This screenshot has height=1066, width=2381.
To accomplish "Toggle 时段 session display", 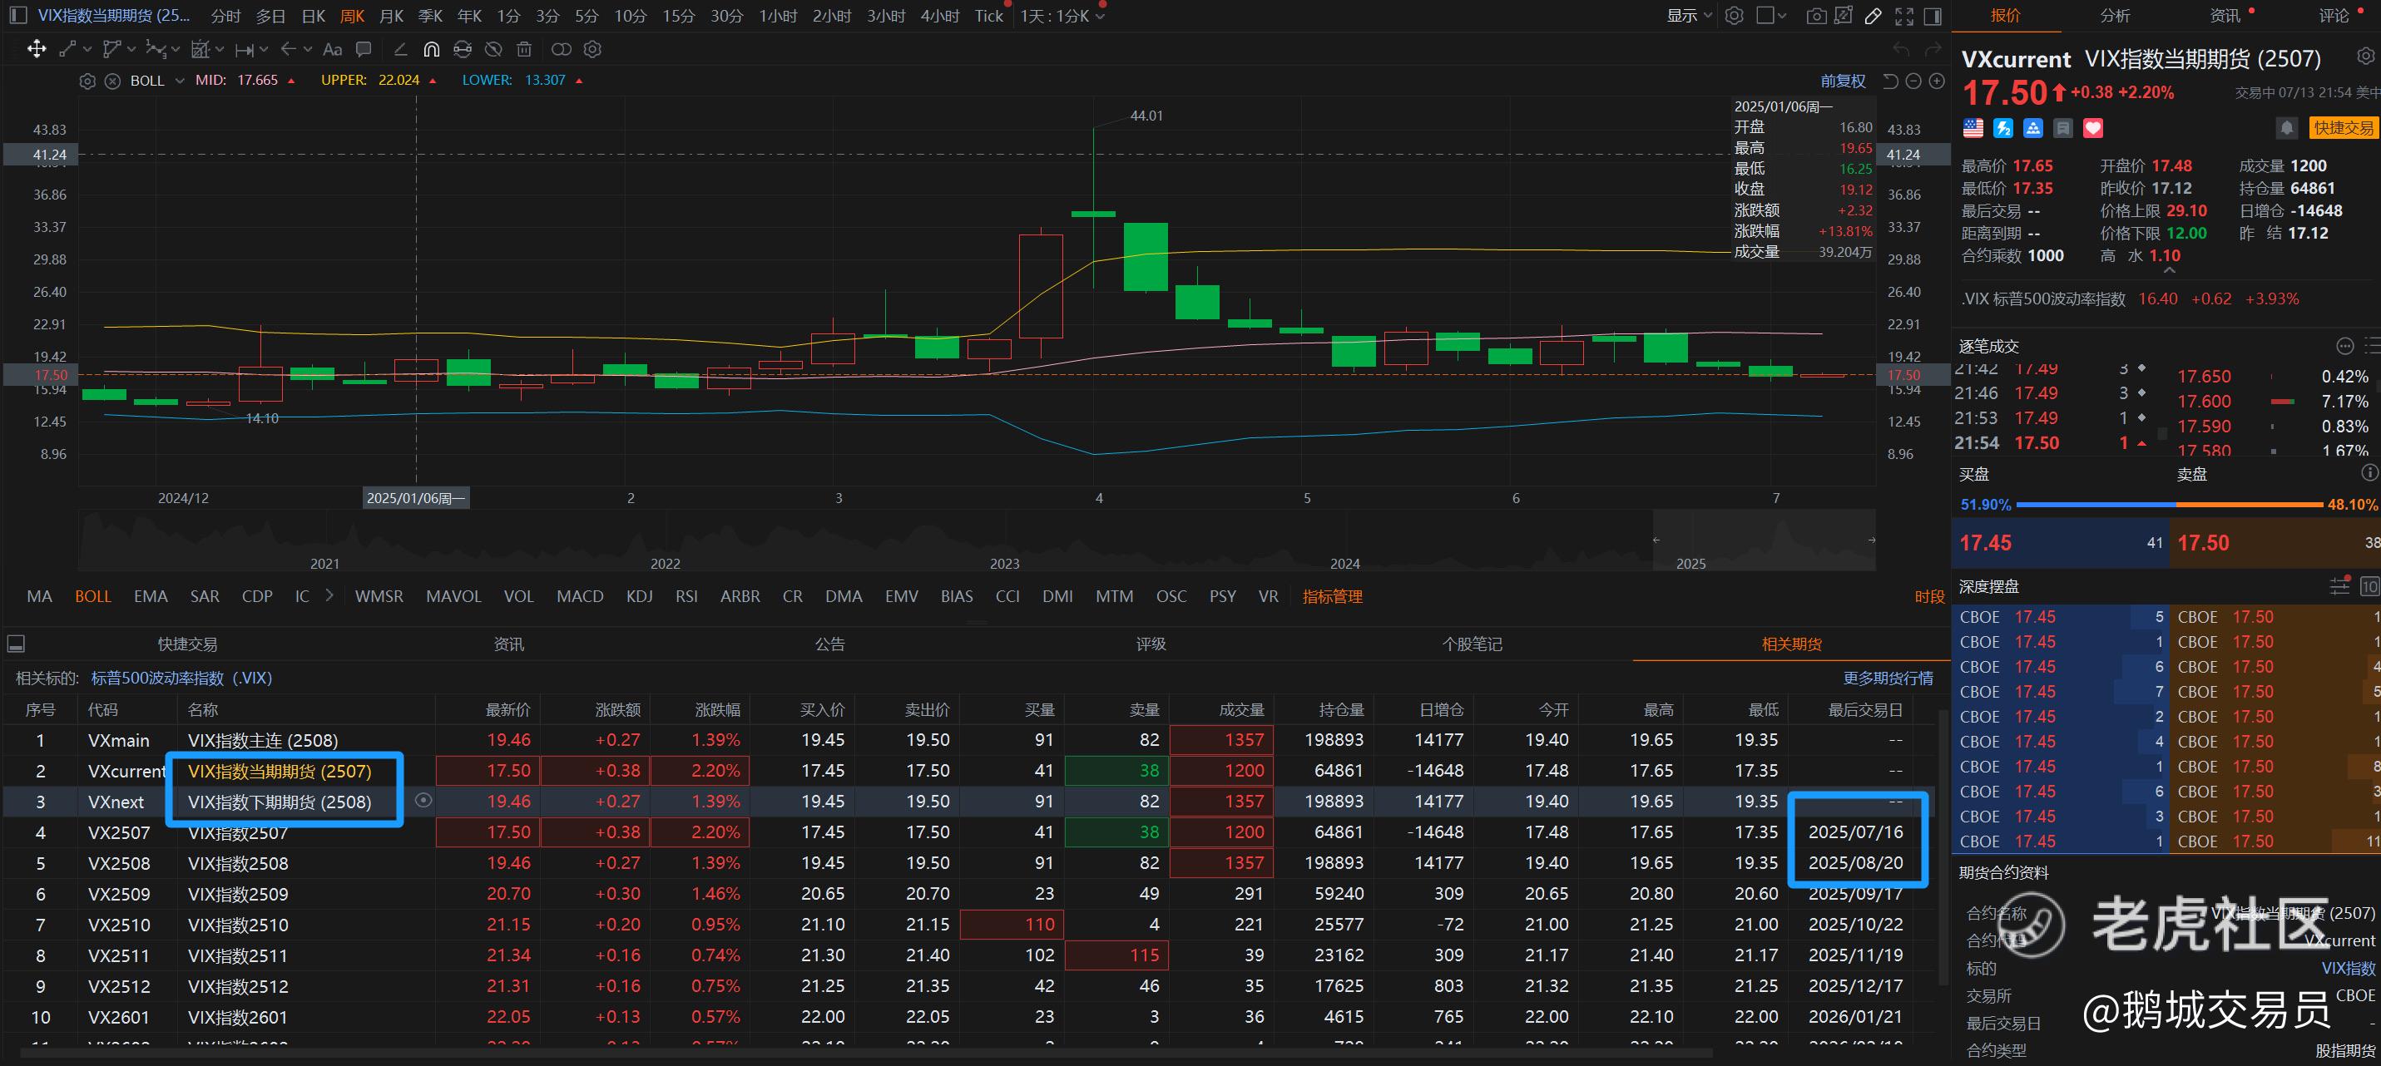I will [1929, 597].
